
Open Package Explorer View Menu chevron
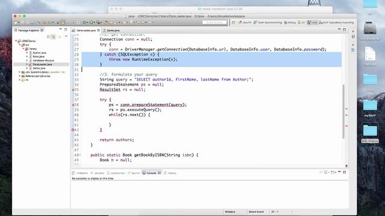66,36
